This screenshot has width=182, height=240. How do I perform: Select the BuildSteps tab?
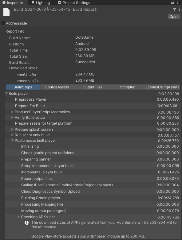click(x=23, y=87)
